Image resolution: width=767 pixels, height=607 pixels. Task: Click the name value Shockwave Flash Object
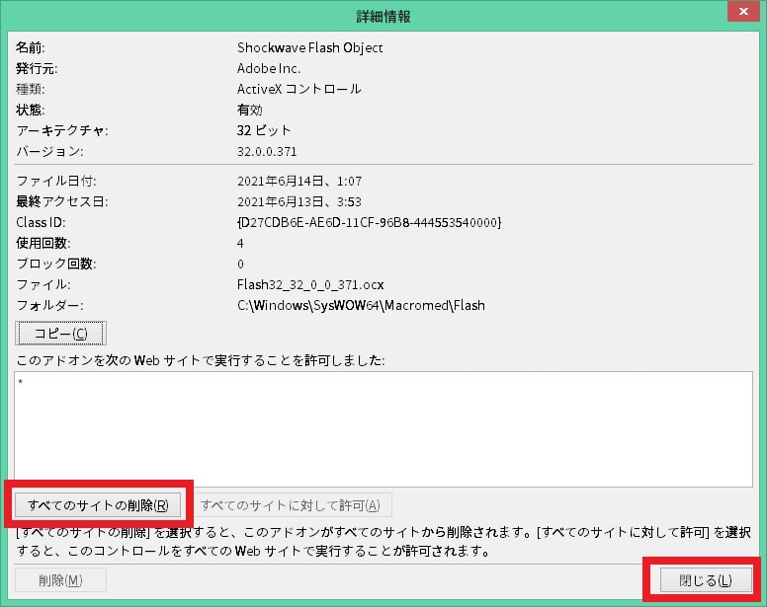(x=309, y=47)
